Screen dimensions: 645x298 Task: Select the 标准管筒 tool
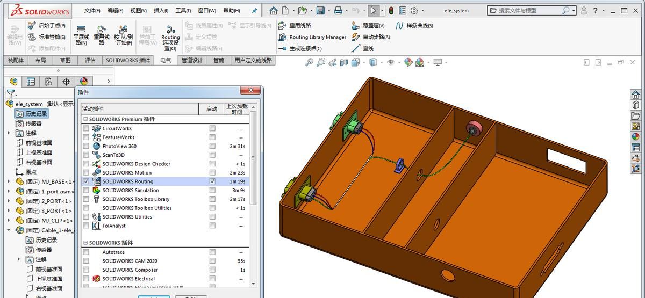pyautogui.click(x=46, y=37)
